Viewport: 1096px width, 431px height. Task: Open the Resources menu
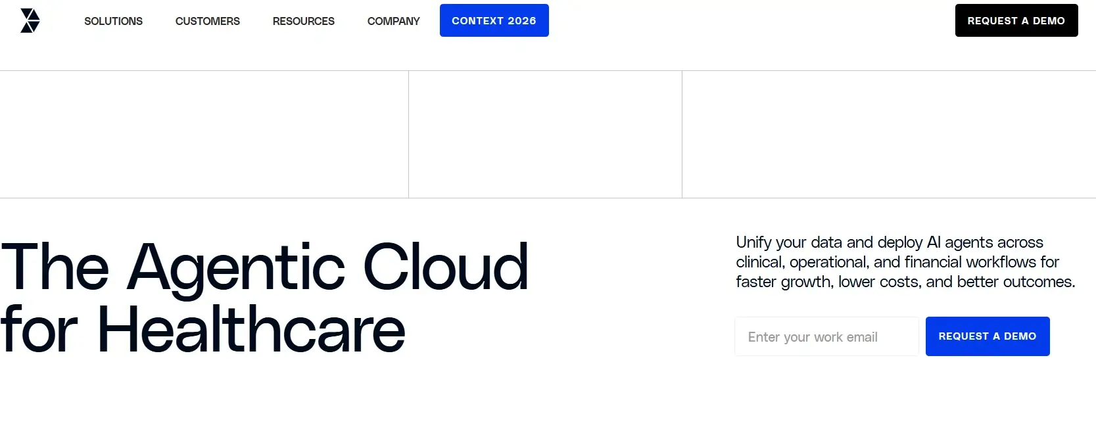pyautogui.click(x=304, y=21)
